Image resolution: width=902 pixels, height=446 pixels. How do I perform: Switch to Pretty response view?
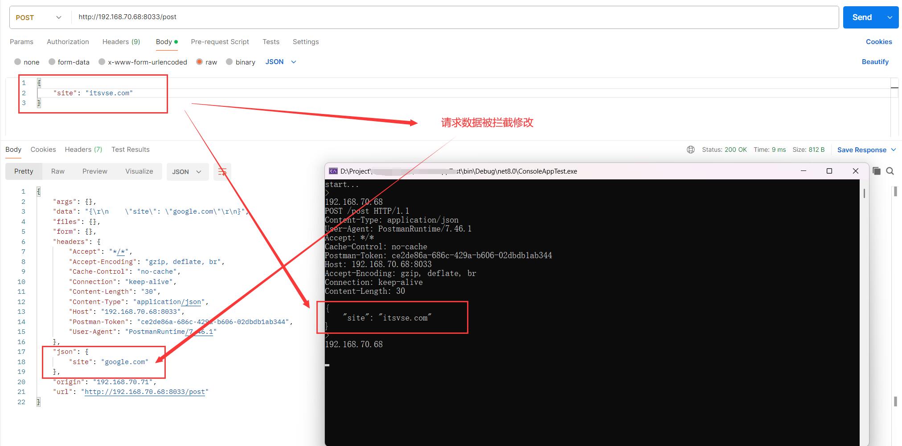tap(24, 171)
